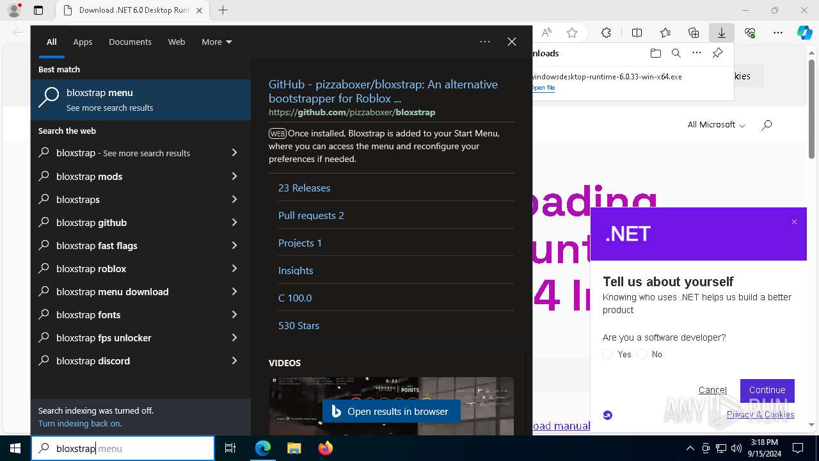Add page to favorites star icon
The image size is (819, 461).
tap(572, 33)
